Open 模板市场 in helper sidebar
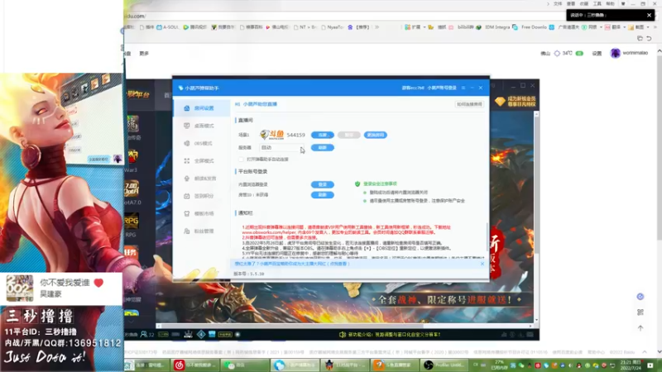The image size is (662, 372). pyautogui.click(x=202, y=214)
